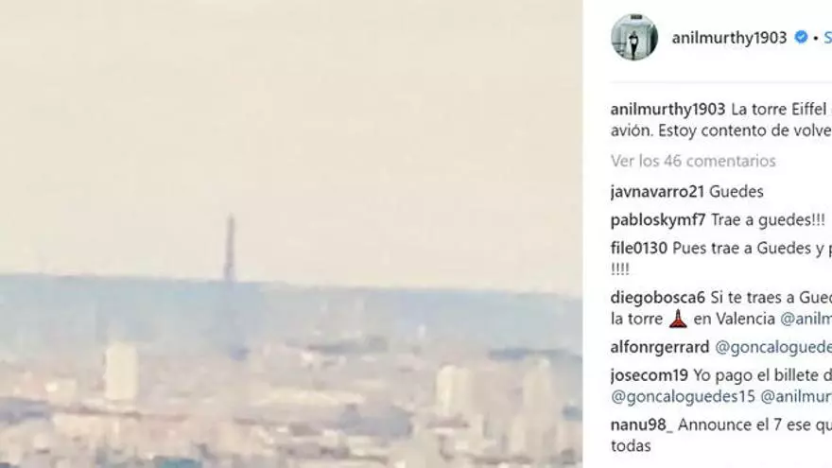
Task: Click @anilm mention after 'en Valencia'
Action: point(806,319)
